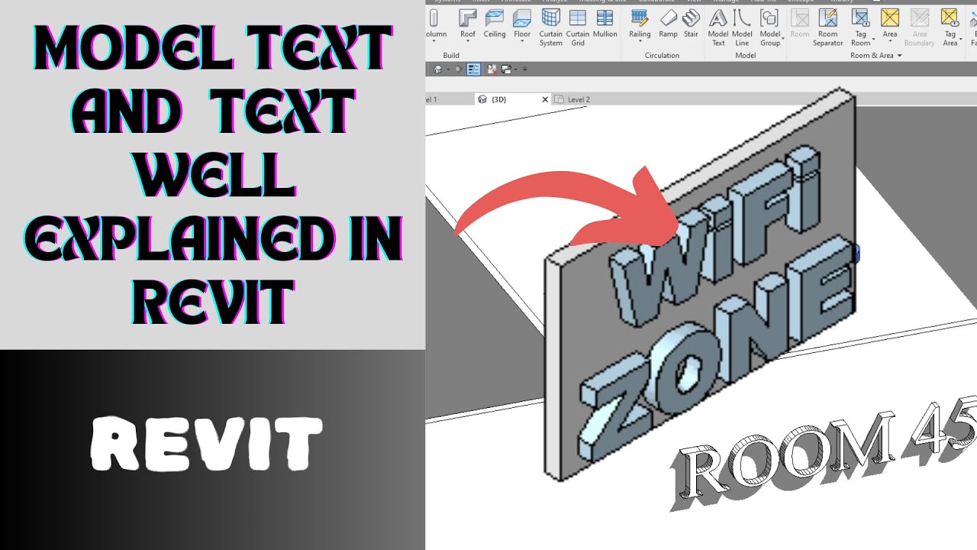Viewport: 977px width, 550px height.
Task: Open the Area tool dropdown arrow
Action: [x=890, y=42]
